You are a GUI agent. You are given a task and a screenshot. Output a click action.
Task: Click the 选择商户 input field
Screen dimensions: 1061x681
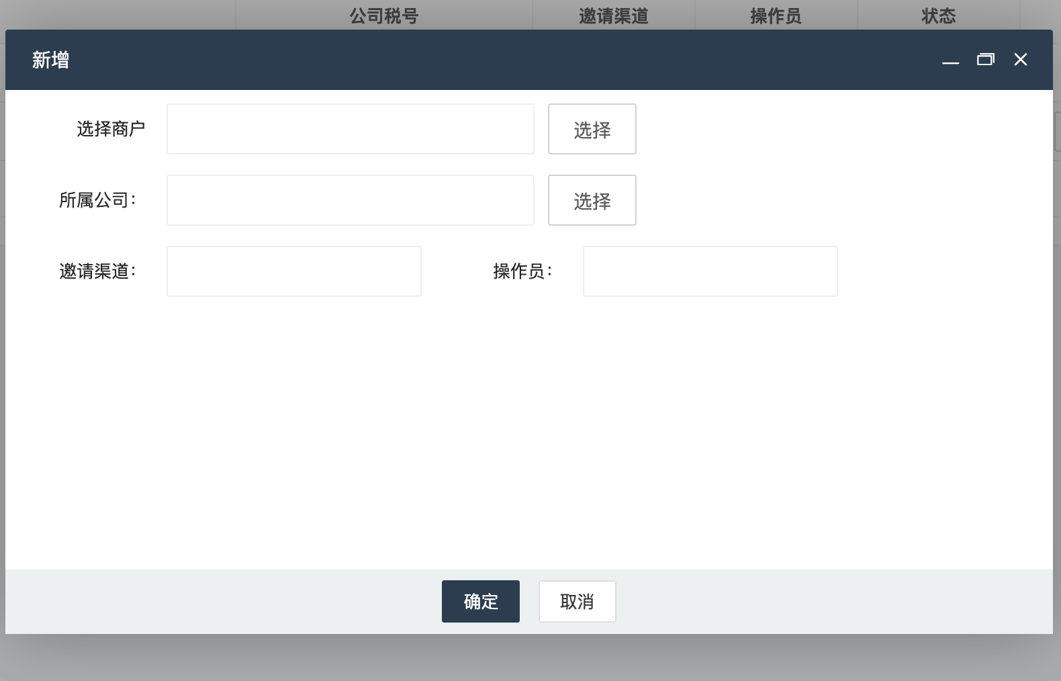coord(351,129)
